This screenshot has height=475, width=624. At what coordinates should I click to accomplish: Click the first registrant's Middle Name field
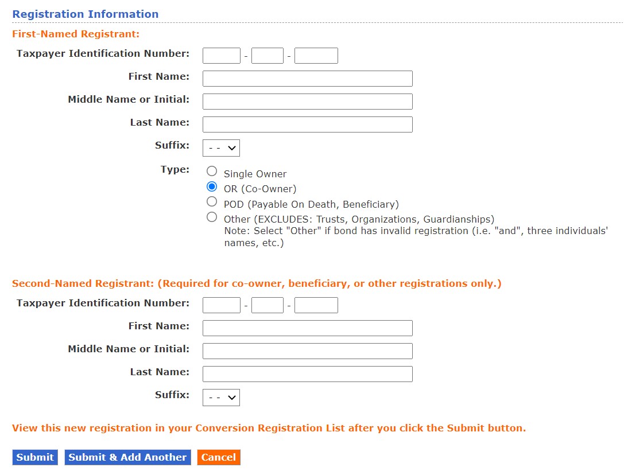point(307,101)
